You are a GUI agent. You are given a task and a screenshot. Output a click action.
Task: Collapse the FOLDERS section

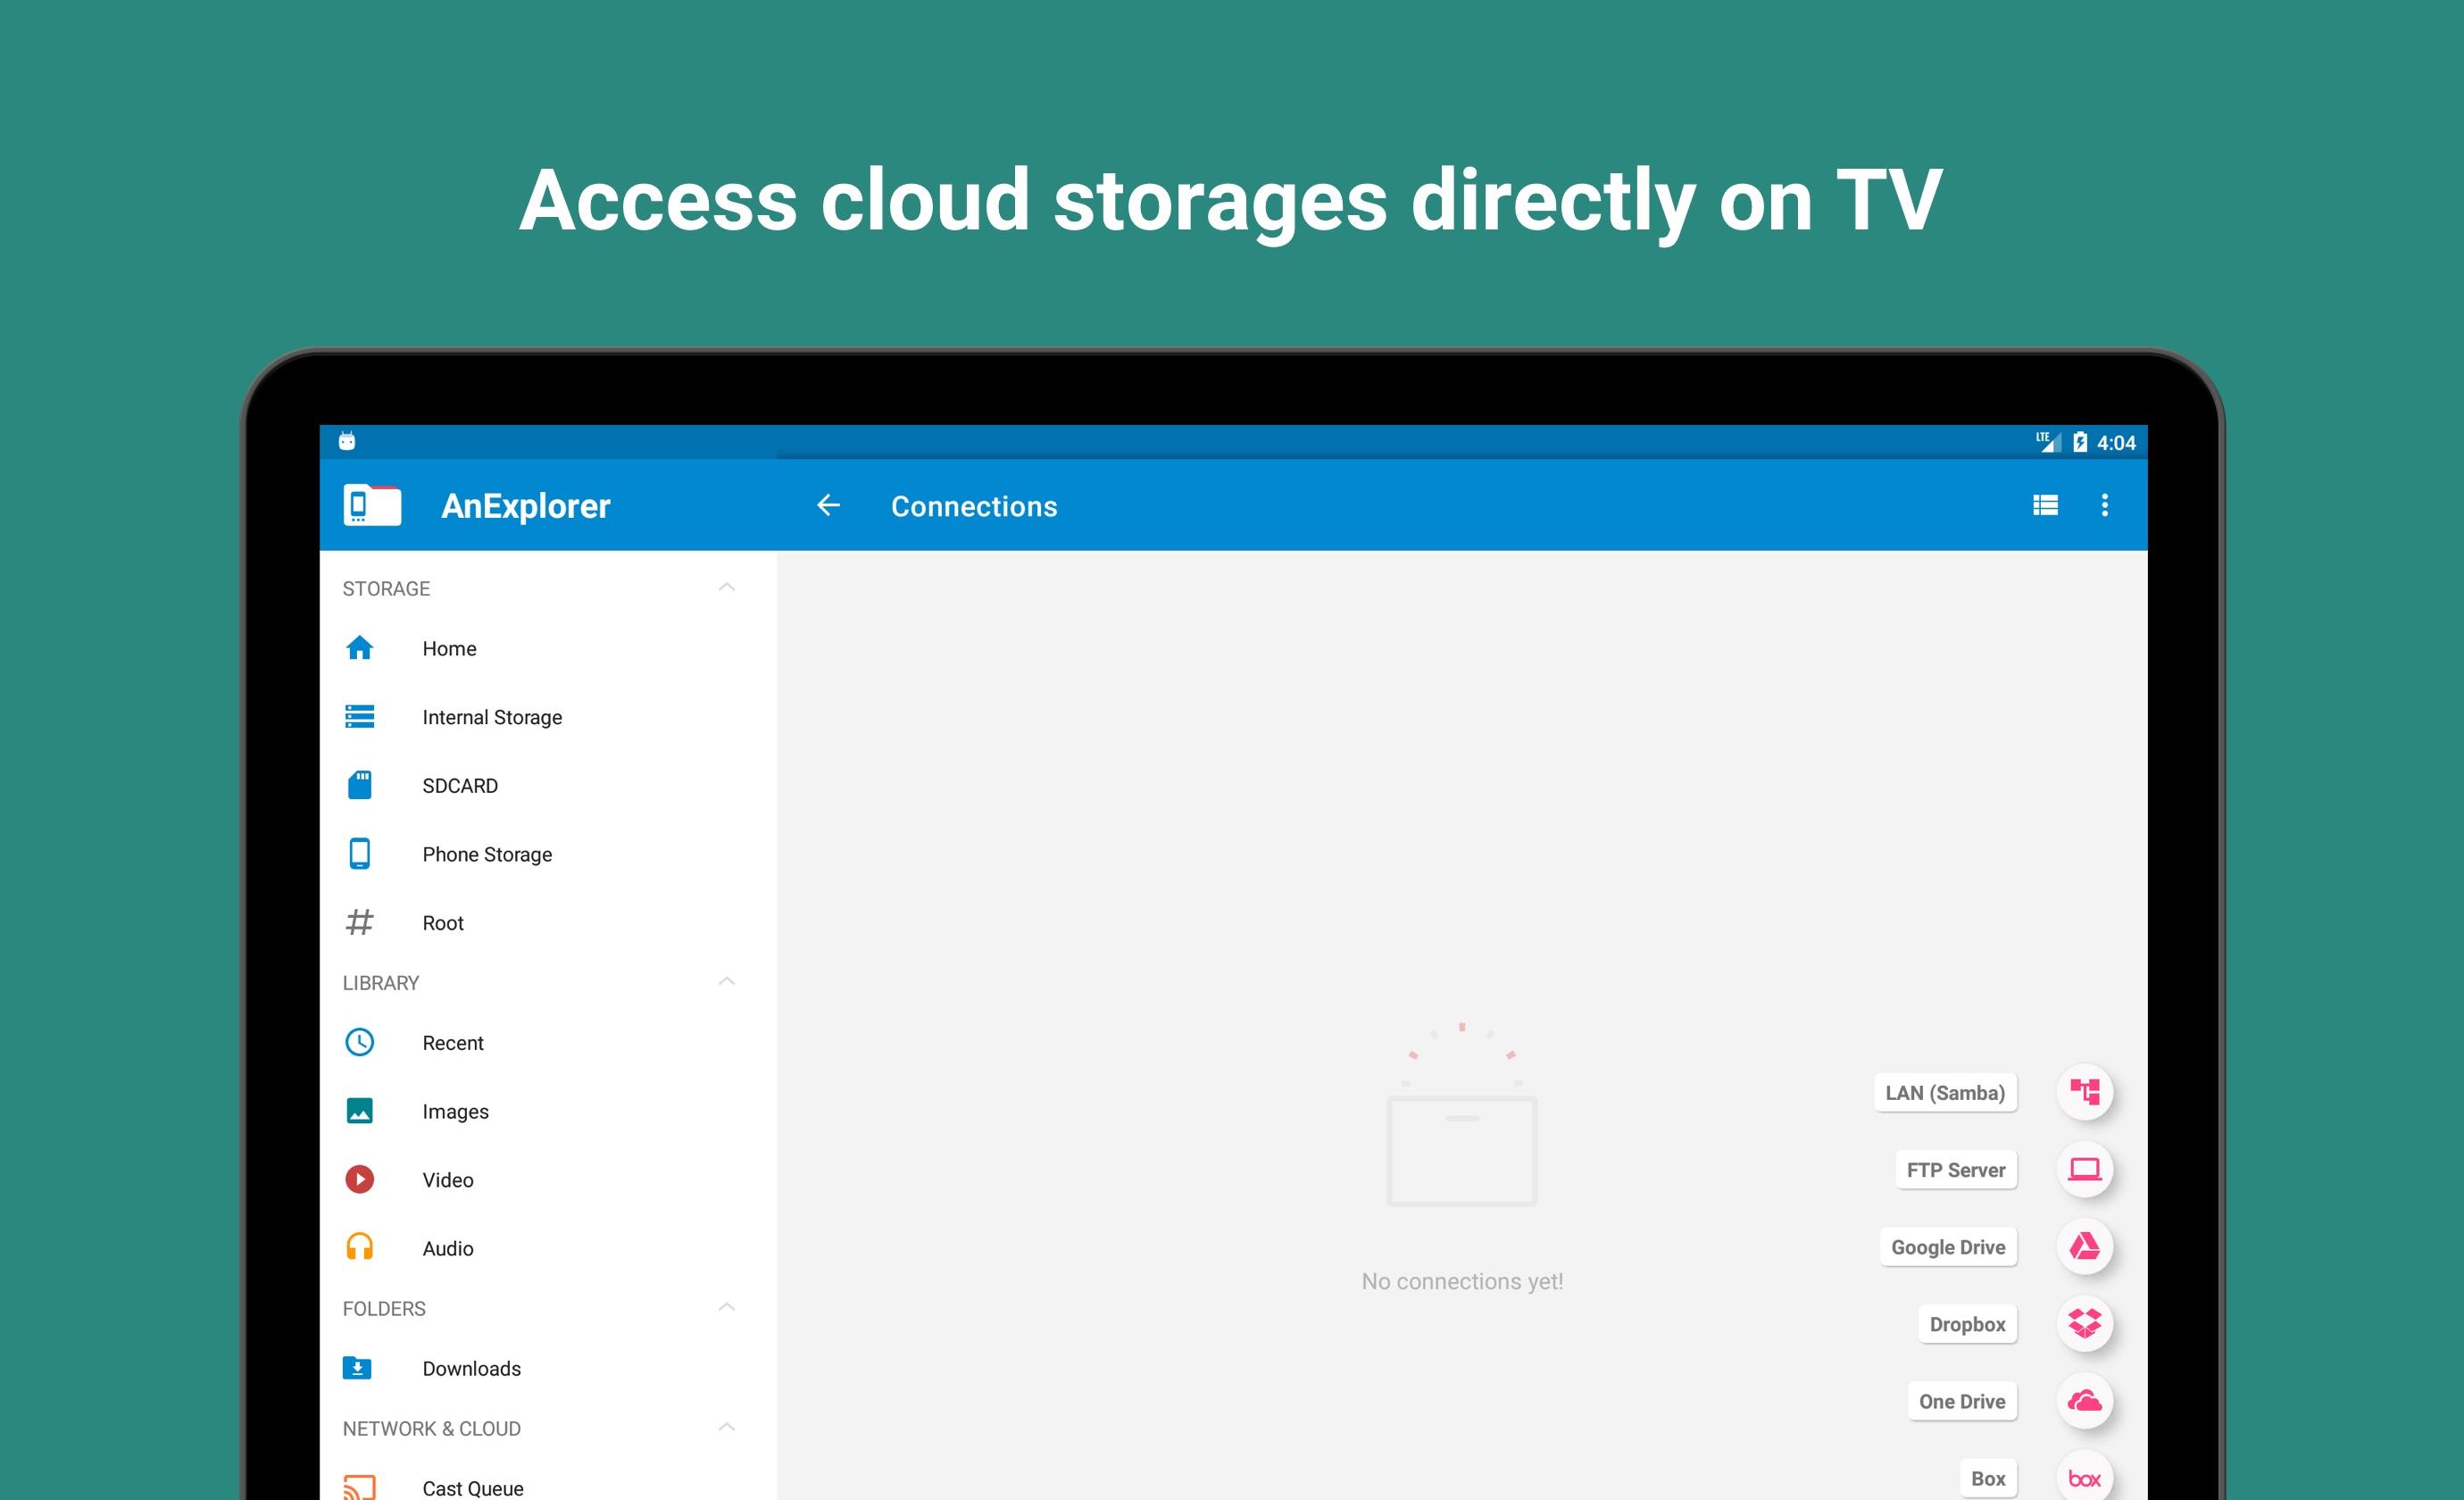pos(727,1307)
